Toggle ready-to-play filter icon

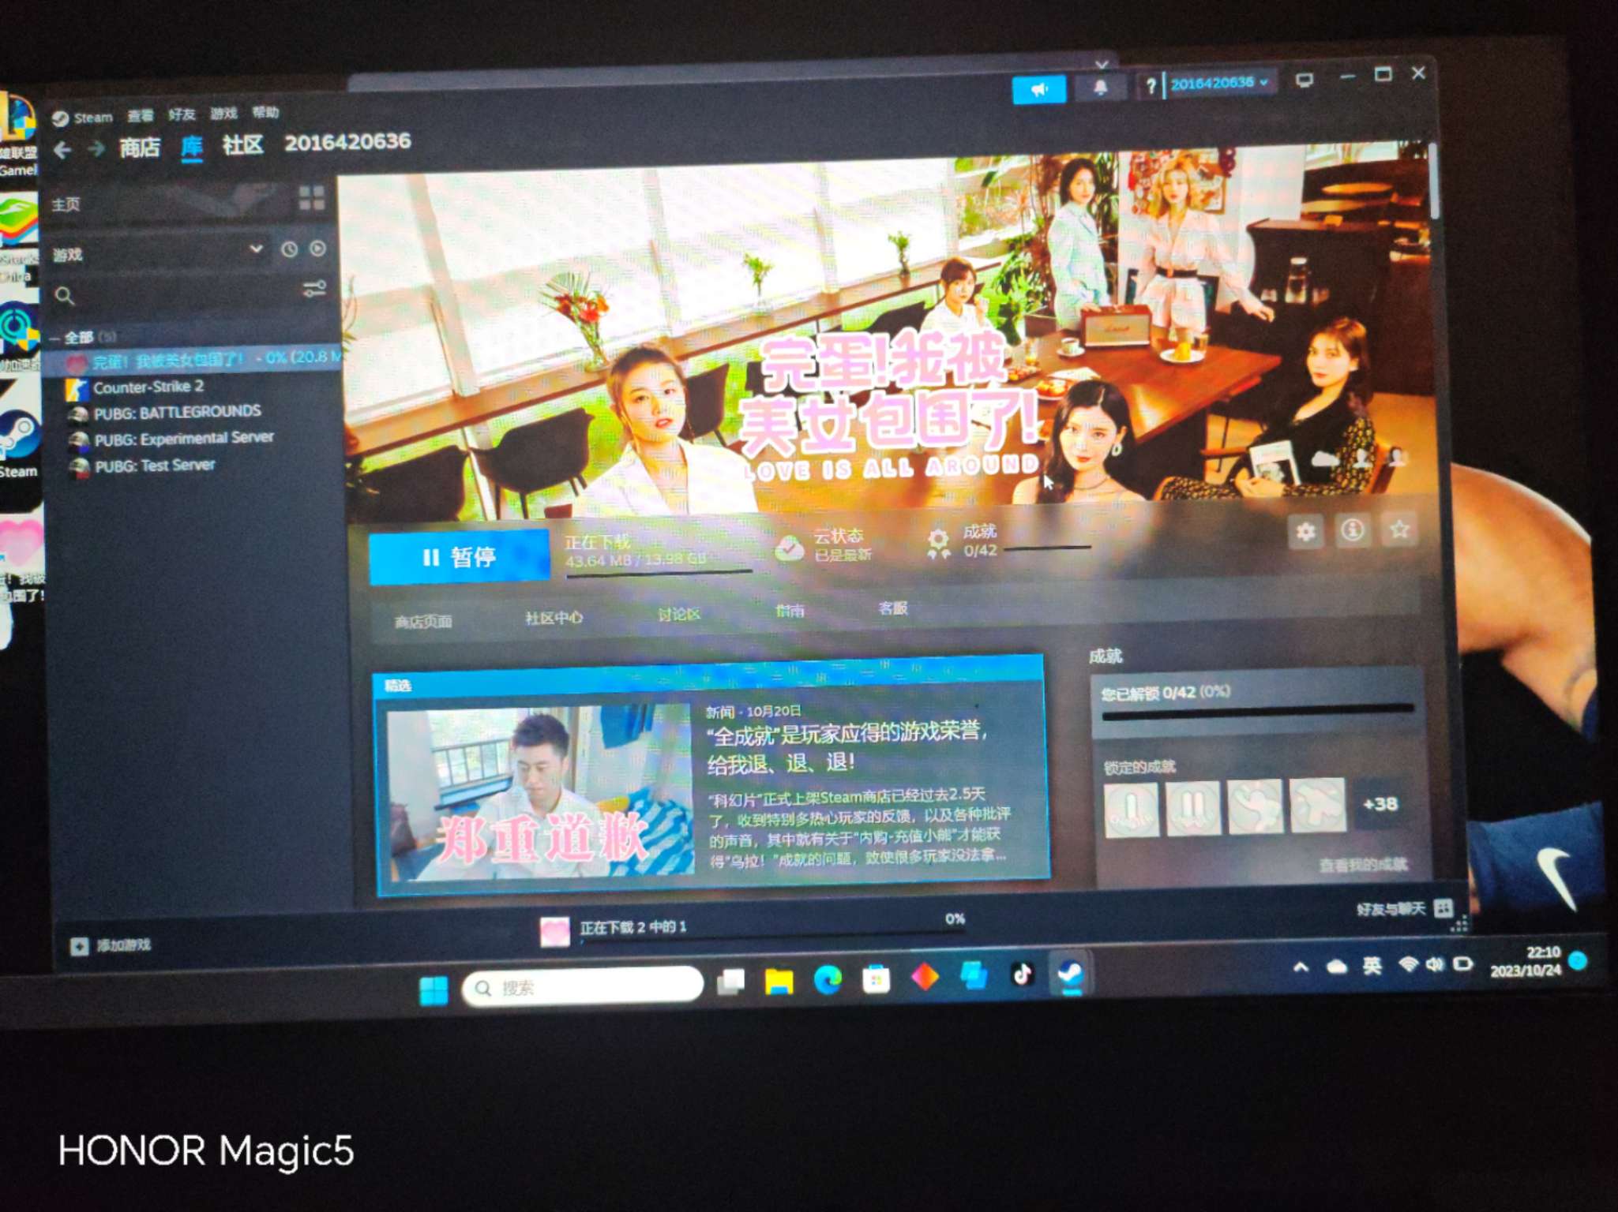[318, 249]
